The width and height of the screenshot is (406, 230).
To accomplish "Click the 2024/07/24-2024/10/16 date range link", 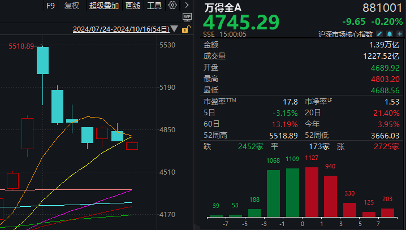I will tap(121, 29).
